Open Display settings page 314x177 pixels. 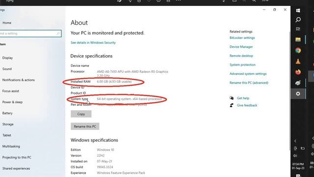click(x=7, y=58)
